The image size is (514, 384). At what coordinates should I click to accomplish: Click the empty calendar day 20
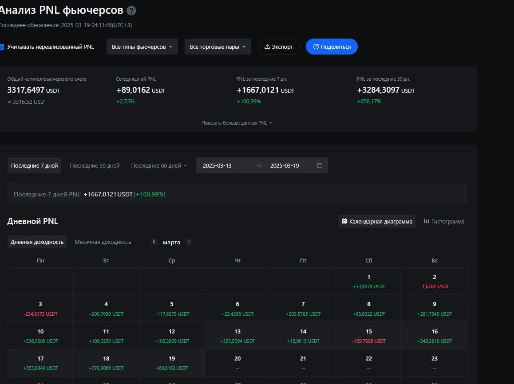[237, 363]
